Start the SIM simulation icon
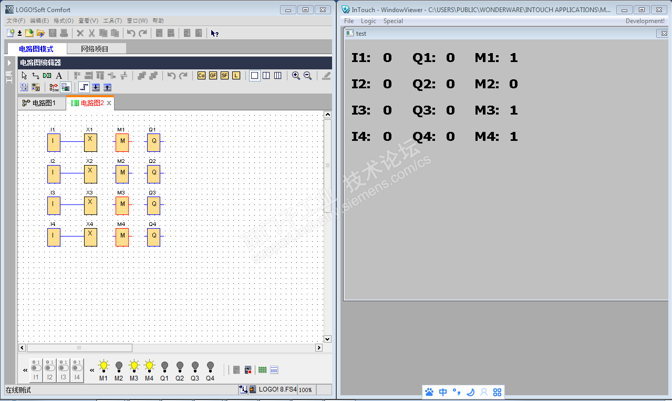Viewport: 672px width, 401px height. 54,87
